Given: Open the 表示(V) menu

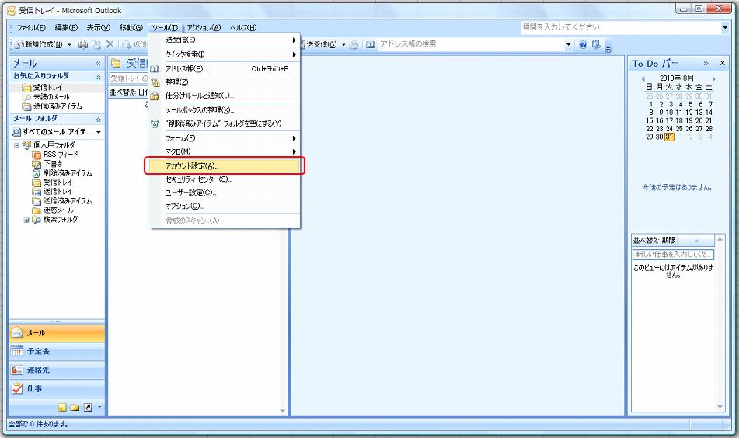Looking at the screenshot, I should click(x=98, y=28).
